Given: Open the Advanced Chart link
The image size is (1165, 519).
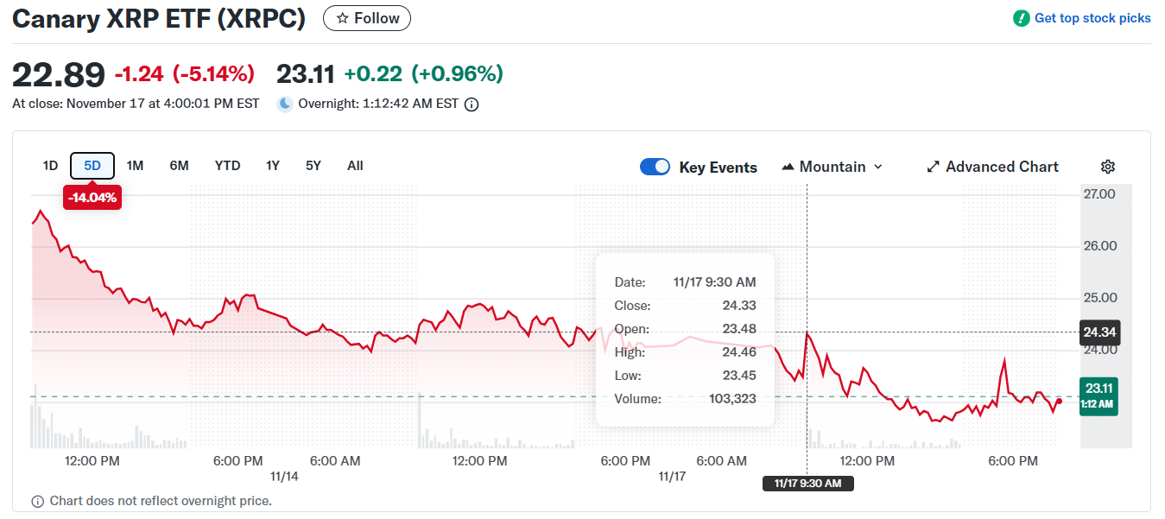Looking at the screenshot, I should [1002, 167].
